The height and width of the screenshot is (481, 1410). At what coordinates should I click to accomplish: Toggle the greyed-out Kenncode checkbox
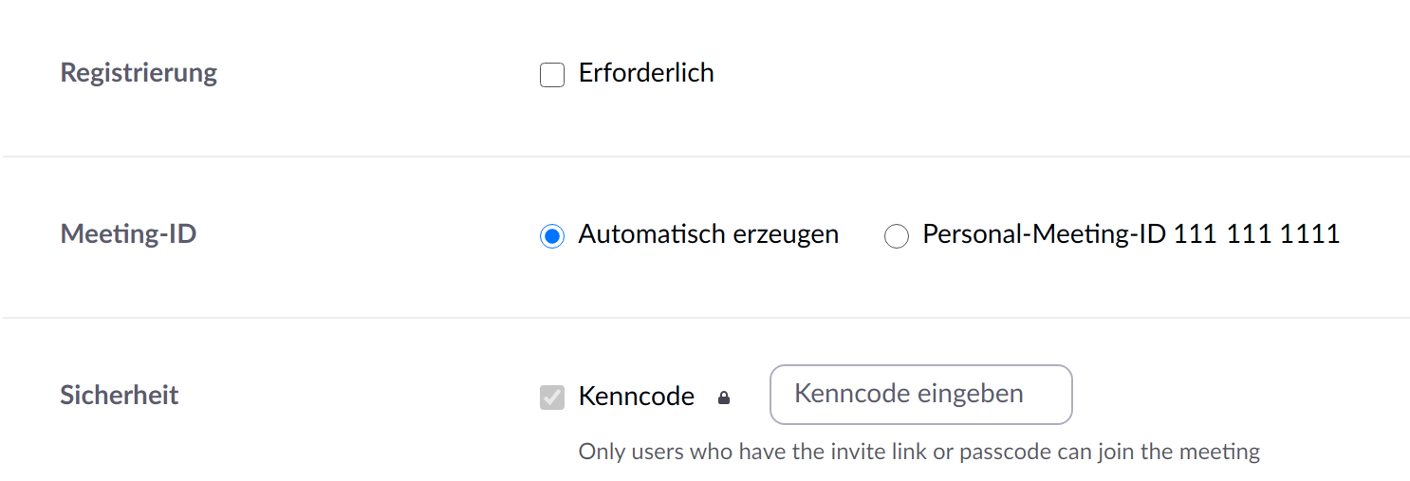552,398
